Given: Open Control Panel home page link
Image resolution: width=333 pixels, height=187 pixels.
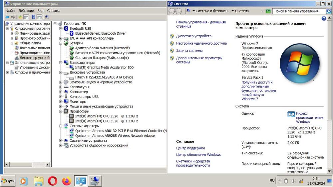Looking at the screenshot, I should 201,24.
